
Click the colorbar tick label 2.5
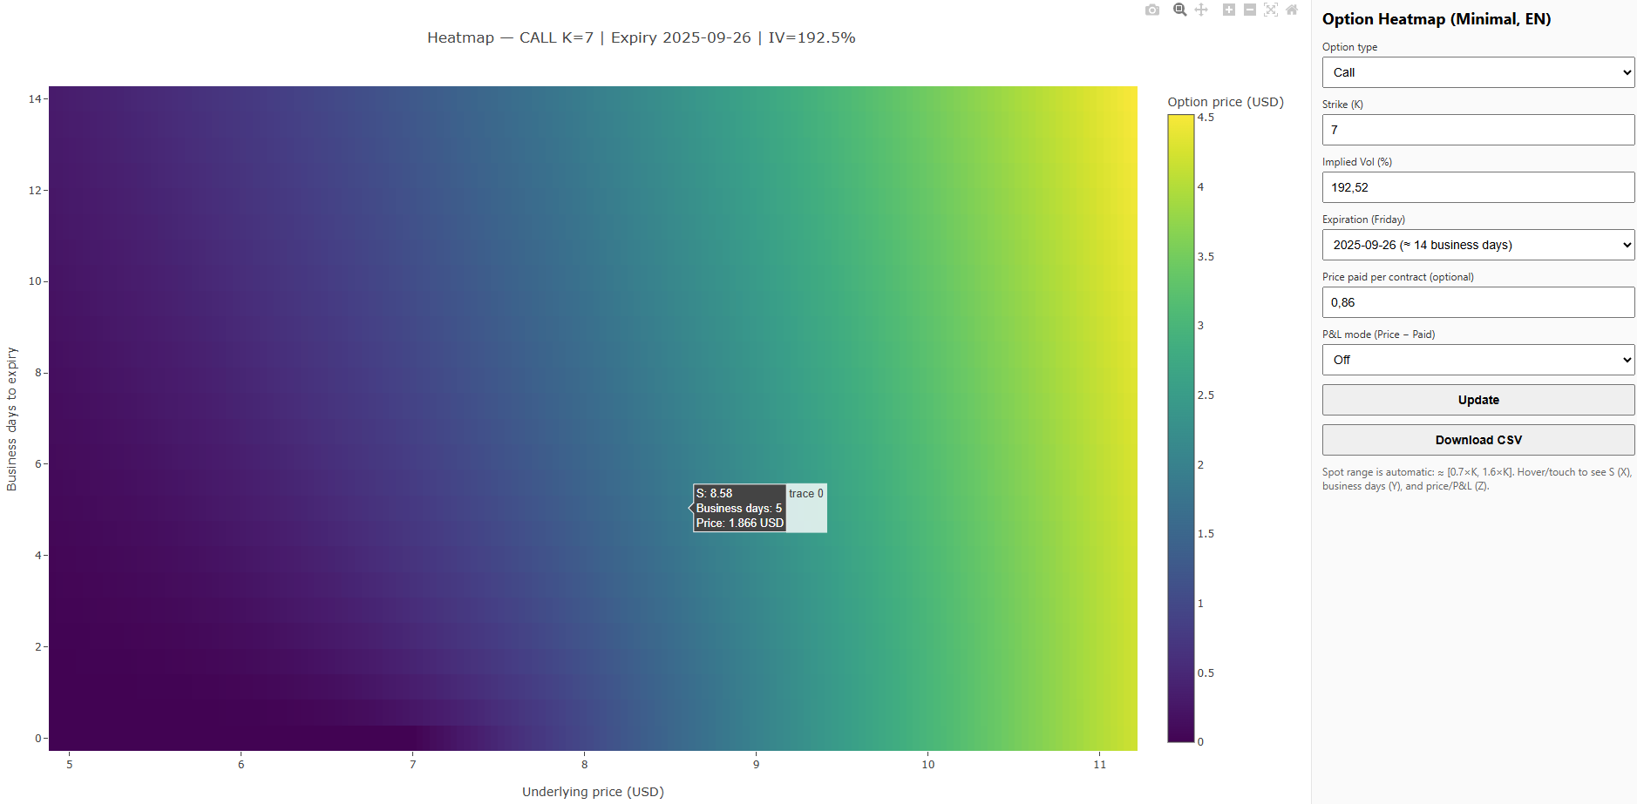coord(1206,395)
